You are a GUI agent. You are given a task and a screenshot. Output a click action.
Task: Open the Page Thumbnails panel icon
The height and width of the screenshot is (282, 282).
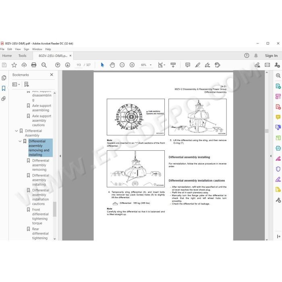click(4, 78)
